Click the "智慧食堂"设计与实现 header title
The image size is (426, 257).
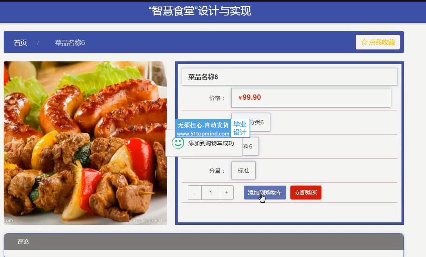(x=200, y=11)
